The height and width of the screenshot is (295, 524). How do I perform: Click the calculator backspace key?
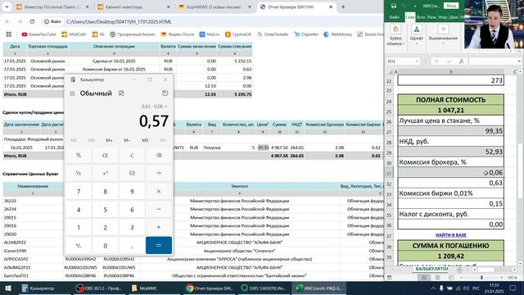pos(159,155)
